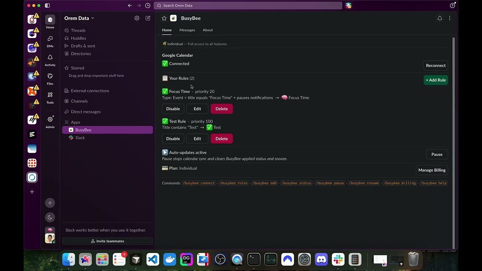Screen dimensions: 482x271
Task: Switch to the BusyBee Home tab
Action: [x=167, y=30]
